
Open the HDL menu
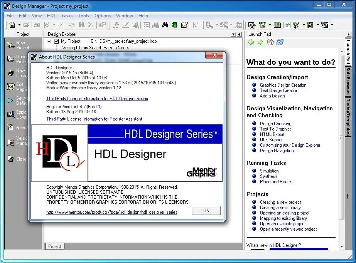51,16
